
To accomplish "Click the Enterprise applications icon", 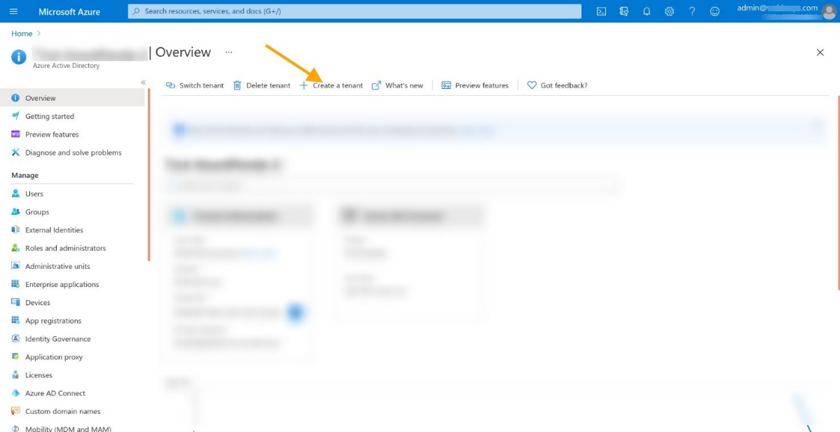I will pyautogui.click(x=15, y=284).
